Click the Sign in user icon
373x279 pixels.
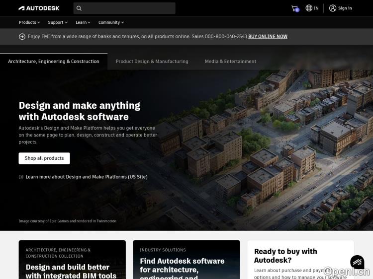tap(333, 8)
